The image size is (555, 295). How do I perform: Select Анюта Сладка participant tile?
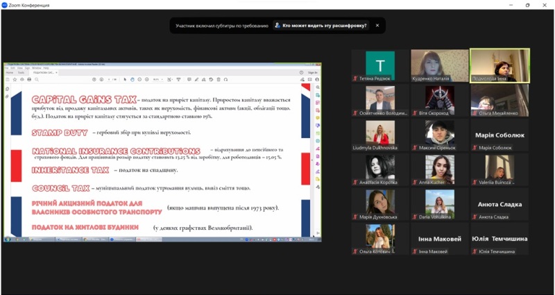pos(499,204)
